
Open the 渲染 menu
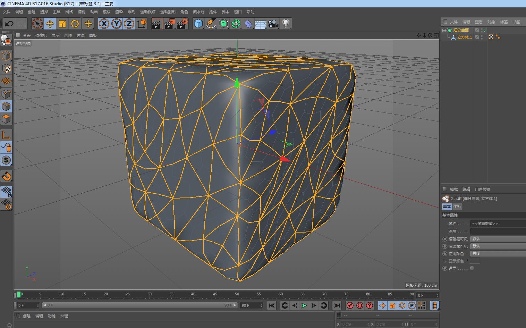coord(119,11)
